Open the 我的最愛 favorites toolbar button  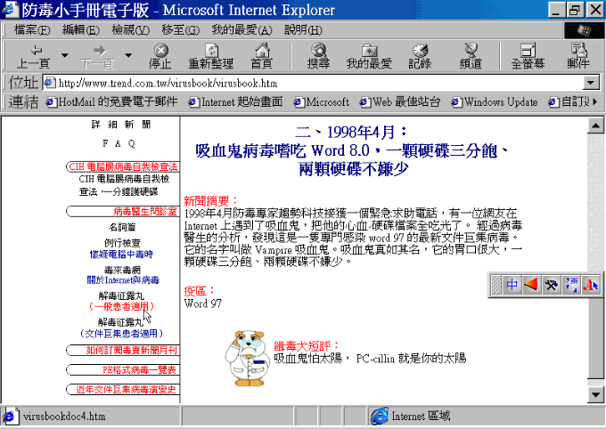click(x=369, y=56)
